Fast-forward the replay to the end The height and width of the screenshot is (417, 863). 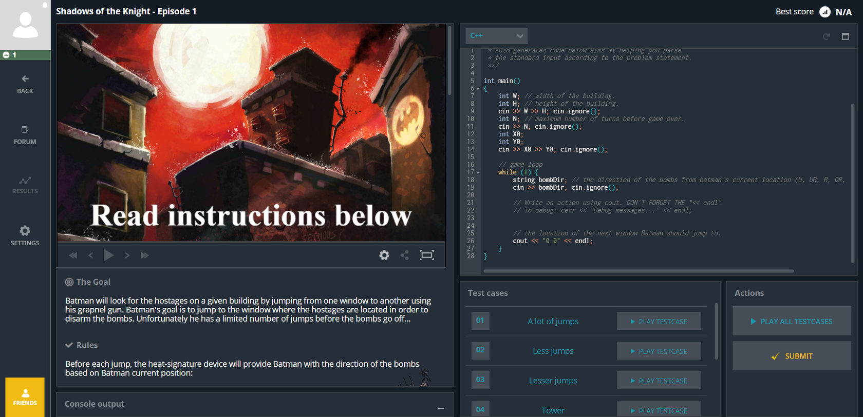145,255
